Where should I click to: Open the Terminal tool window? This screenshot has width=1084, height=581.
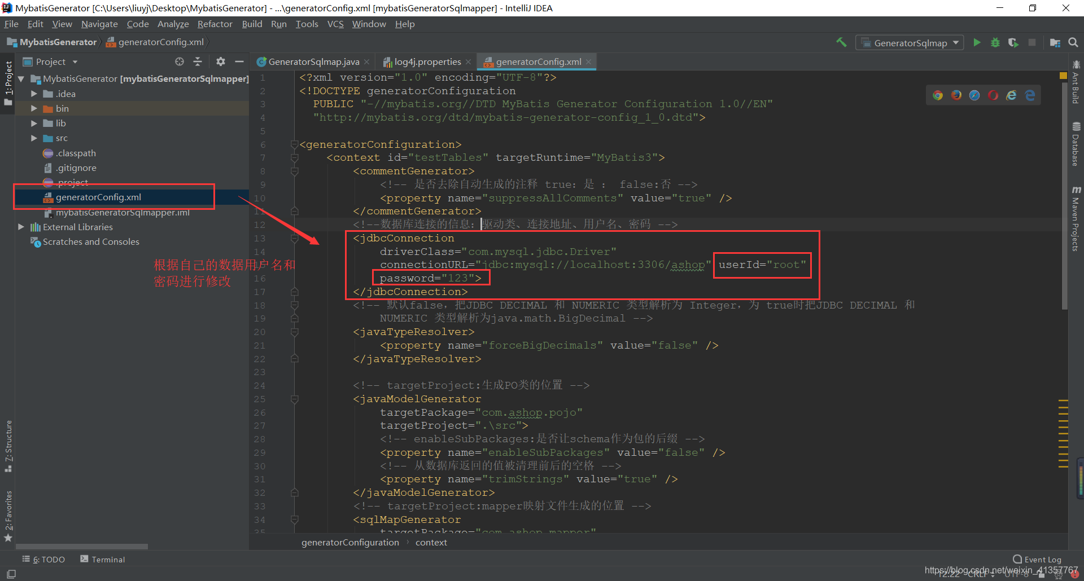103,559
